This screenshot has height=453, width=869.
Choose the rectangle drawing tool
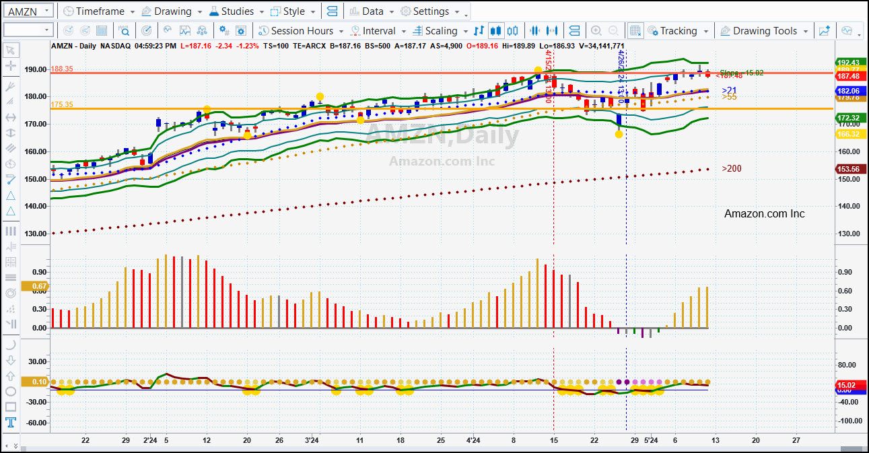point(11,407)
